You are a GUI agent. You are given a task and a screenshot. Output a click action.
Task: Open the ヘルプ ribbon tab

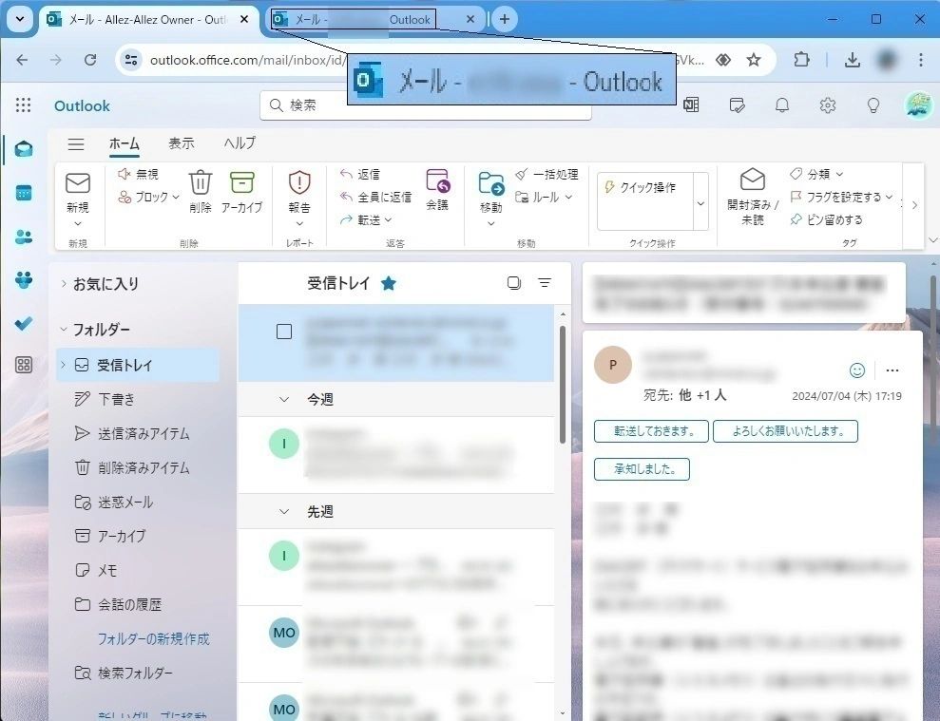[x=240, y=143]
